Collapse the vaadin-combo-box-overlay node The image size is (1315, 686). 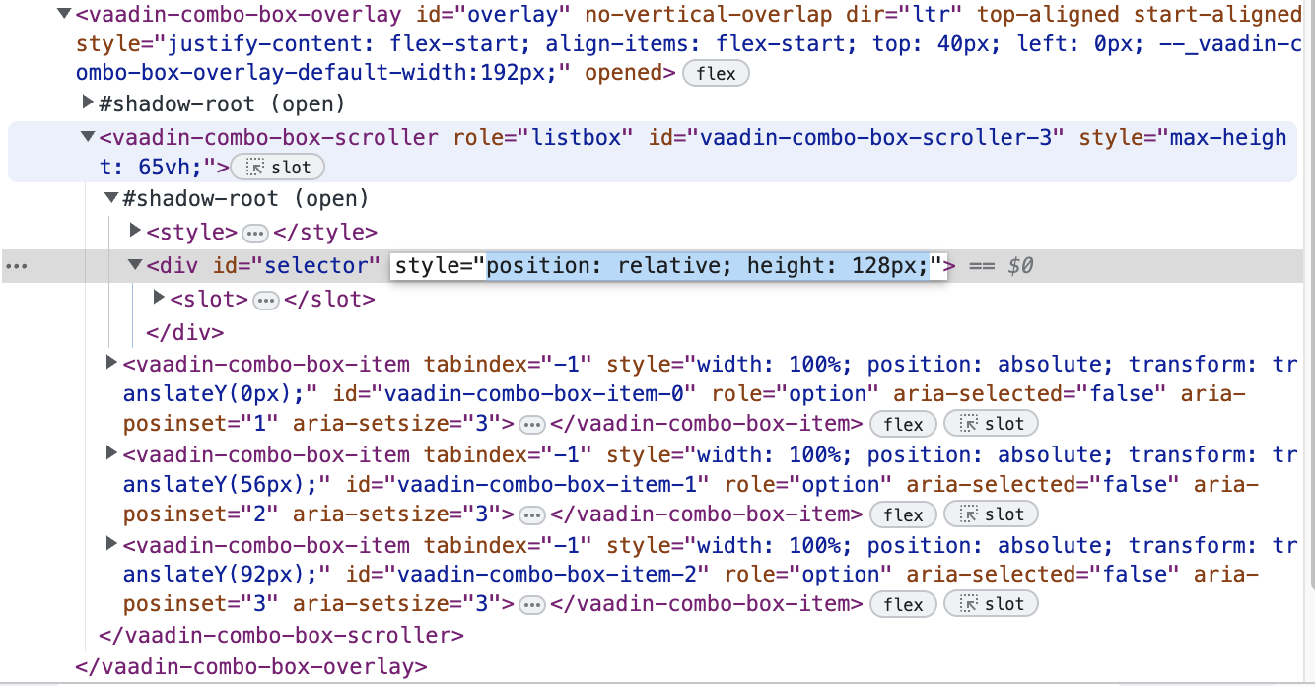coord(64,15)
